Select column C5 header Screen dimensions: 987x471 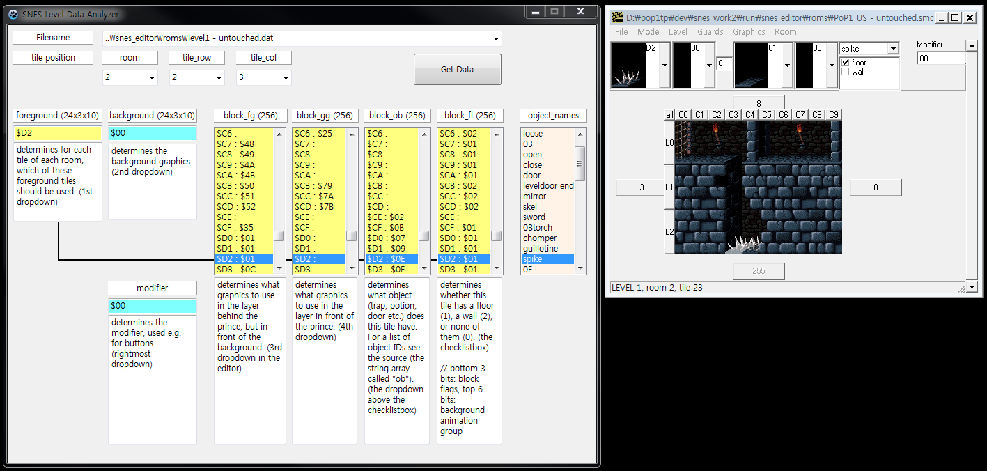(766, 115)
